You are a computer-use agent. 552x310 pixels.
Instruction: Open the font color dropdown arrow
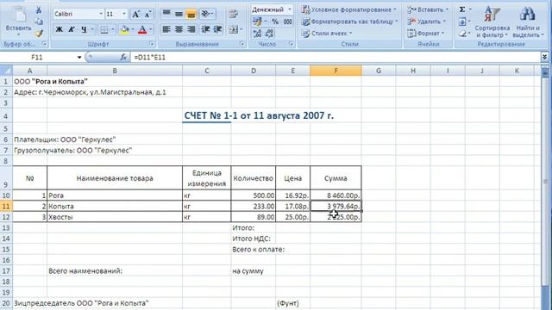(x=151, y=30)
